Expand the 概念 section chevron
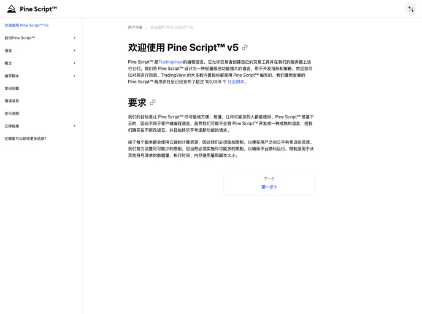The image size is (422, 314). pyautogui.click(x=74, y=63)
